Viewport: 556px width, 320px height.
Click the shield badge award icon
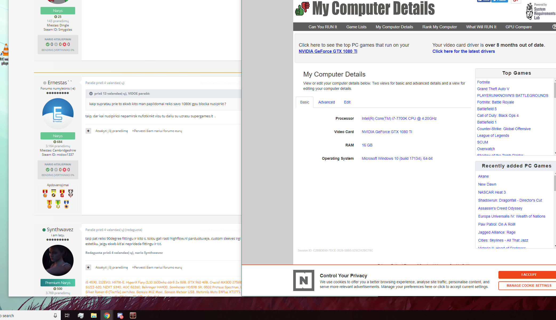pyautogui.click(x=71, y=193)
